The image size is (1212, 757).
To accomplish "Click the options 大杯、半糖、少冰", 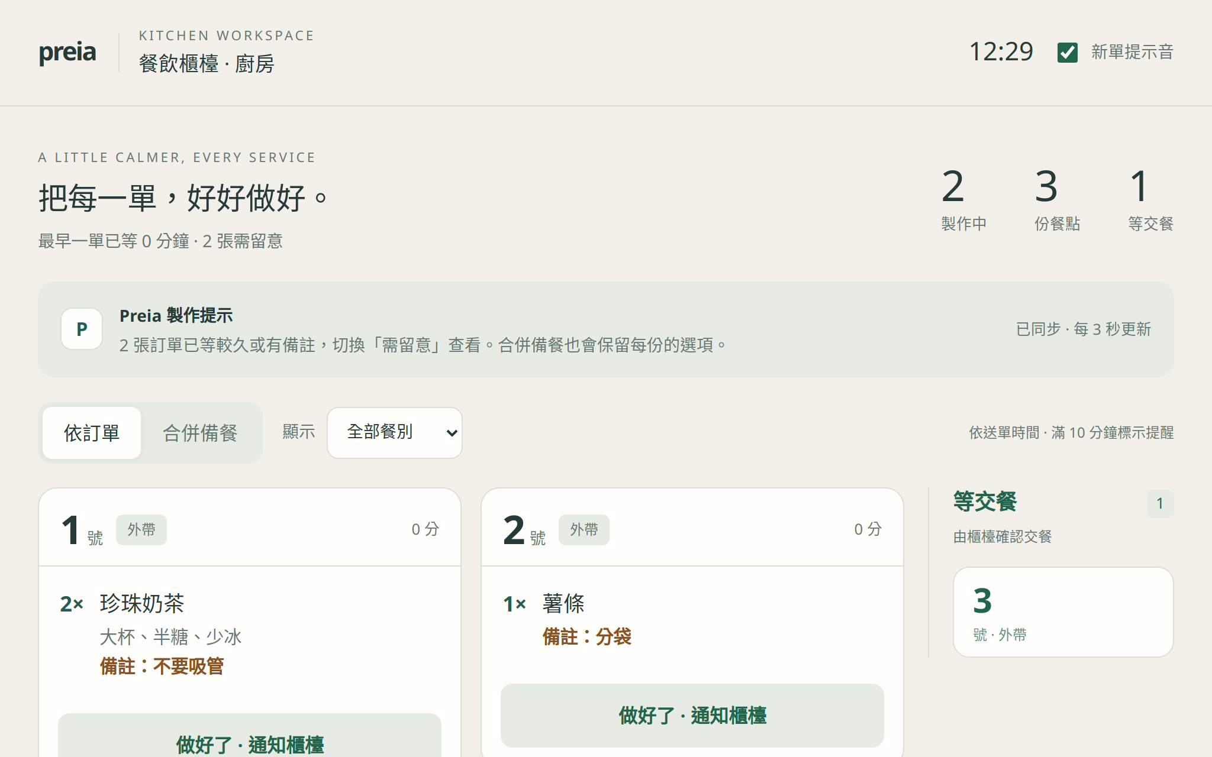I will [170, 637].
